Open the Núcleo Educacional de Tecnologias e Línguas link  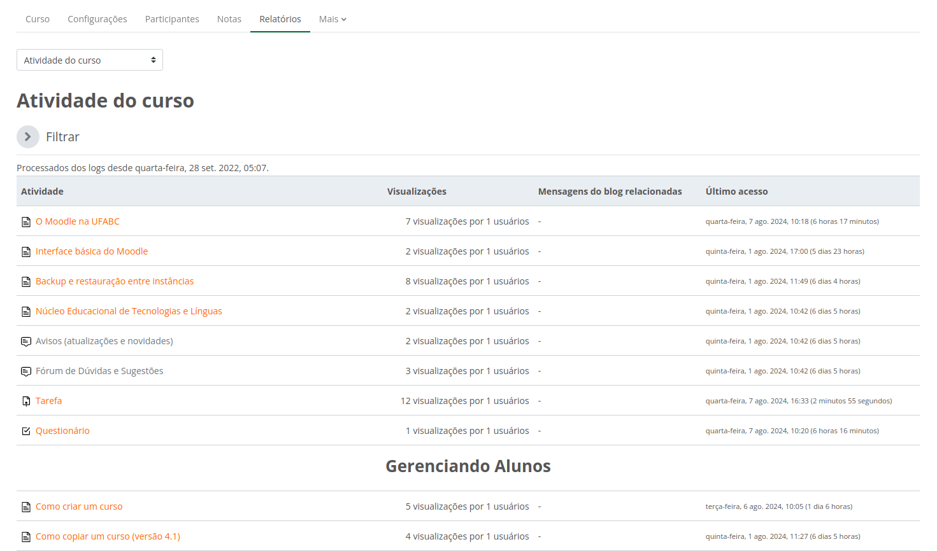click(x=129, y=311)
